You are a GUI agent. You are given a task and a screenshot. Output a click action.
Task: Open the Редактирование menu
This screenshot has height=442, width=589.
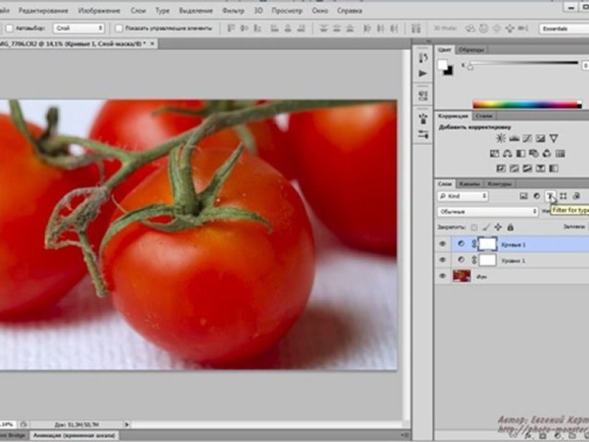click(44, 11)
